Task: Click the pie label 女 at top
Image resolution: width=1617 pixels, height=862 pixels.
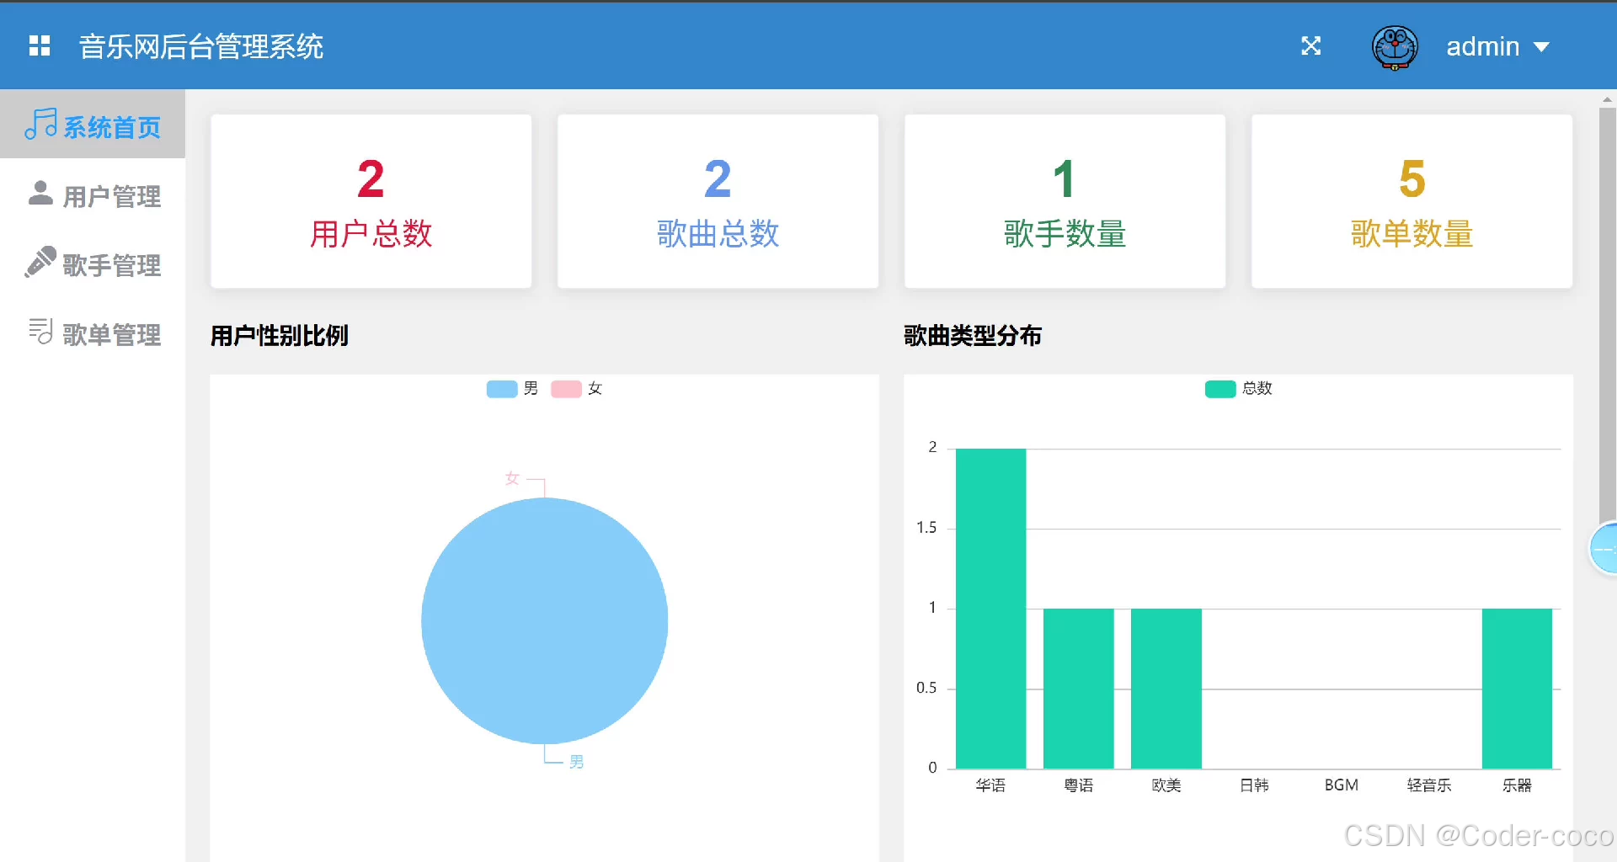Action: (x=512, y=478)
